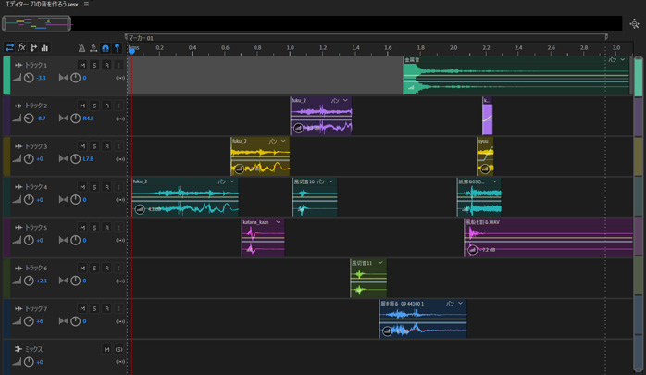Toggle the snapping magnet icon
646x375 pixels.
coord(106,47)
